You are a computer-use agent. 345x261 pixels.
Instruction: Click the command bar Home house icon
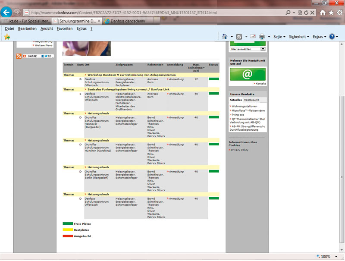pos(225,37)
